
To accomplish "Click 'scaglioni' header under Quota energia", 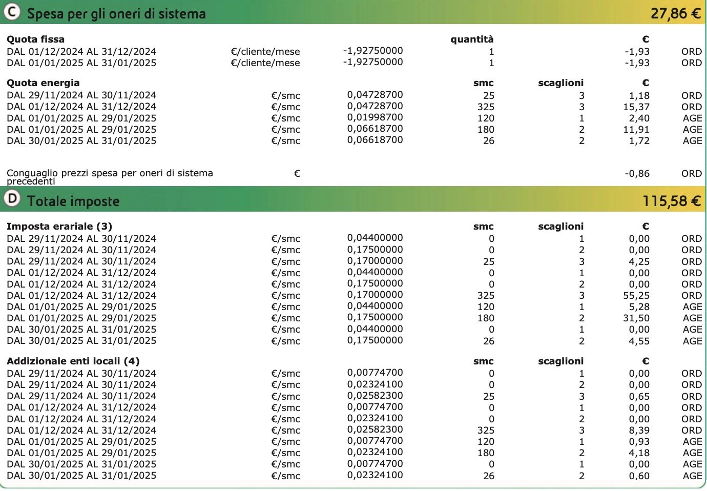I will point(561,83).
